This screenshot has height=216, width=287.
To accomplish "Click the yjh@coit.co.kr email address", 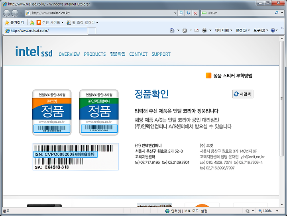I will tap(253, 157).
